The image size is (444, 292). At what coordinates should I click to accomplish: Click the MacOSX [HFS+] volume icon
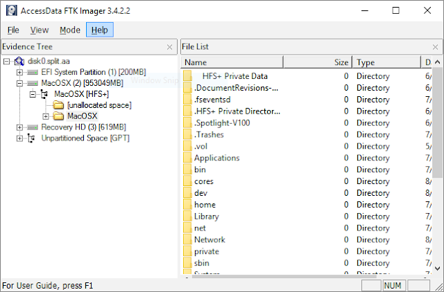[x=46, y=94]
